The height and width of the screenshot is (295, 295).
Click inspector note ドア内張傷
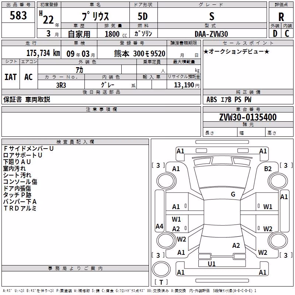tap(17, 188)
